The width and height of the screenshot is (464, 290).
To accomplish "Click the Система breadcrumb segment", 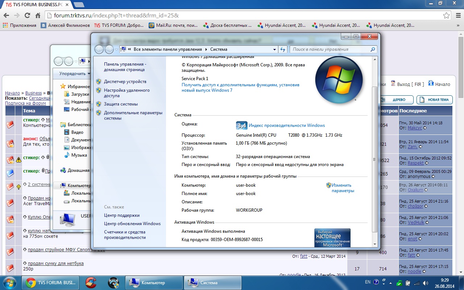I will pyautogui.click(x=219, y=49).
